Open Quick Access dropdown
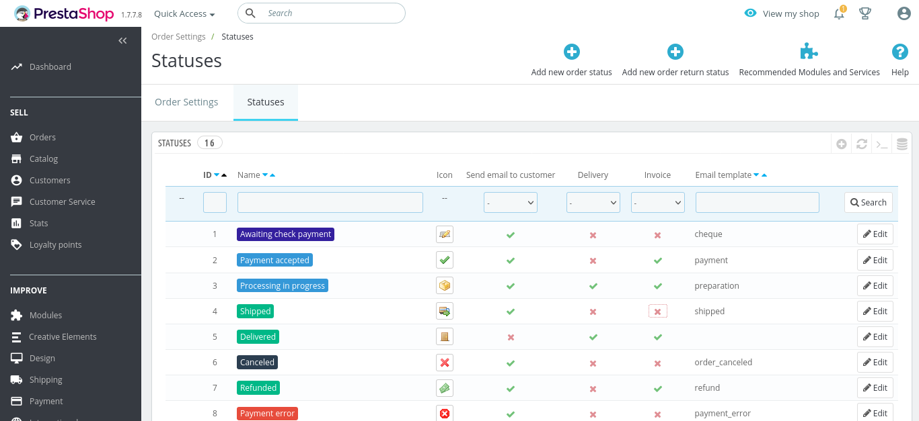919x421 pixels. [184, 13]
